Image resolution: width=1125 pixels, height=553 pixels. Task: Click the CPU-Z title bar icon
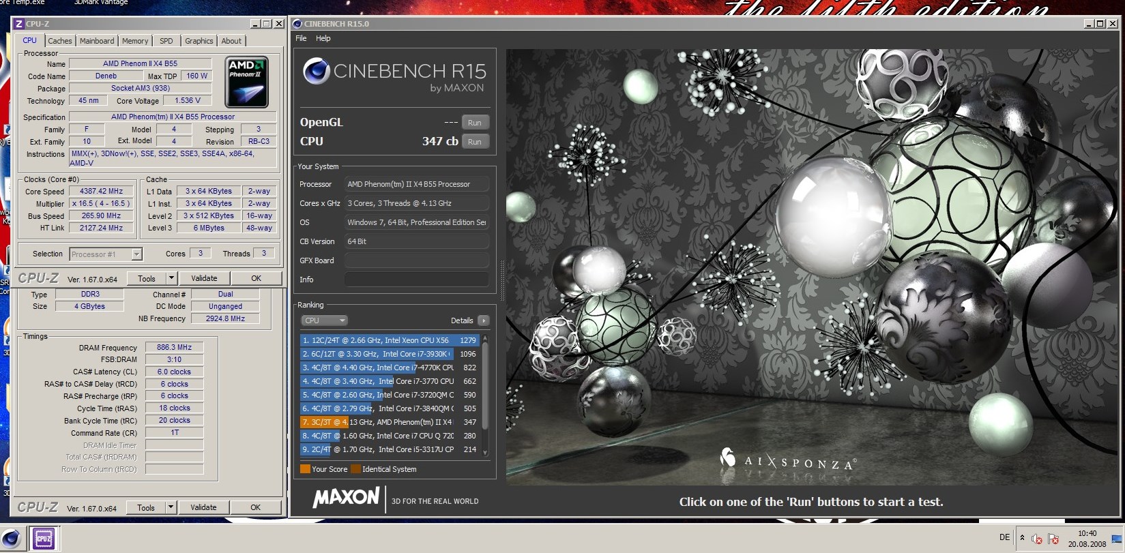(x=19, y=24)
